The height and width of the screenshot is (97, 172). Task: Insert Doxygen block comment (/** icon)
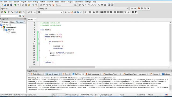(9, 12)
